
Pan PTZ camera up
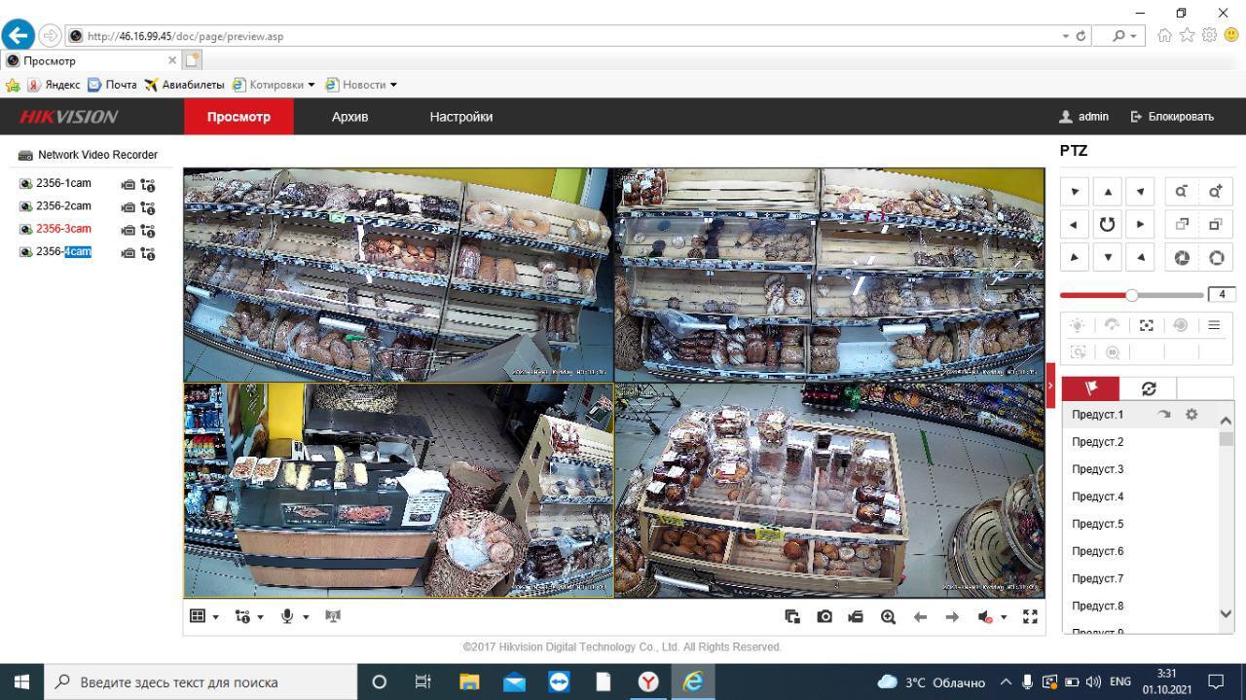coord(1108,192)
